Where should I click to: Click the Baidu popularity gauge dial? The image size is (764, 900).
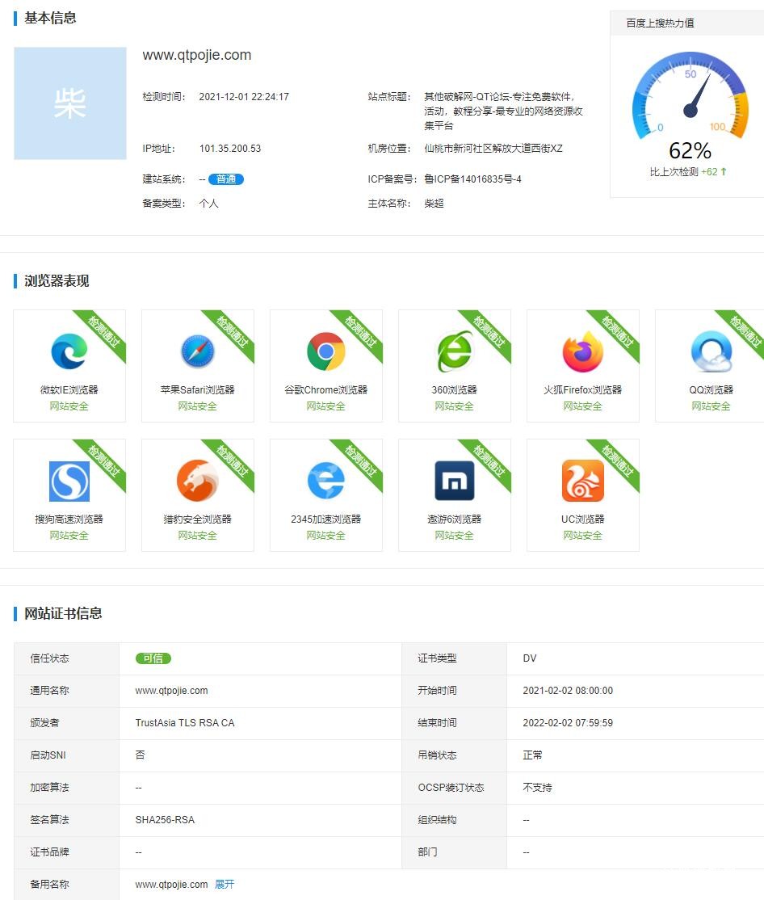[690, 95]
